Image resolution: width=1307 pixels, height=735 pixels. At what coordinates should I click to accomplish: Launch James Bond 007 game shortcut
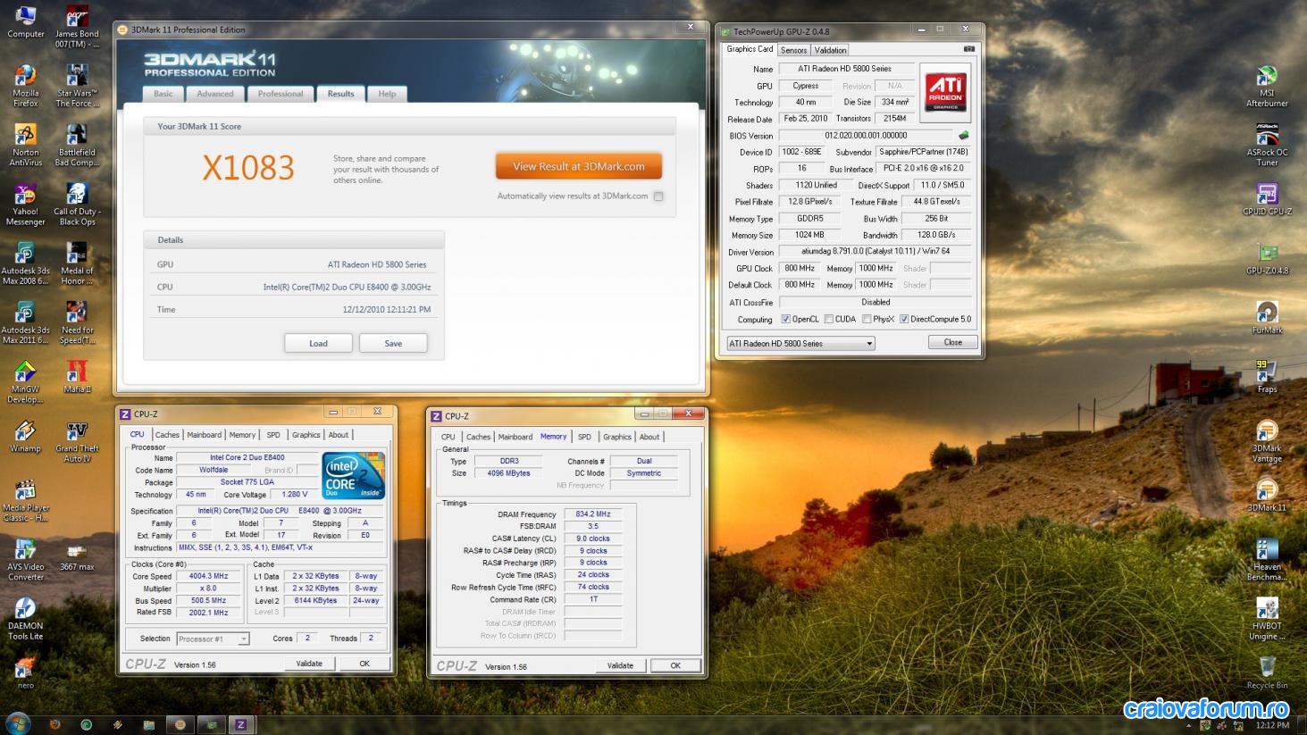77,27
